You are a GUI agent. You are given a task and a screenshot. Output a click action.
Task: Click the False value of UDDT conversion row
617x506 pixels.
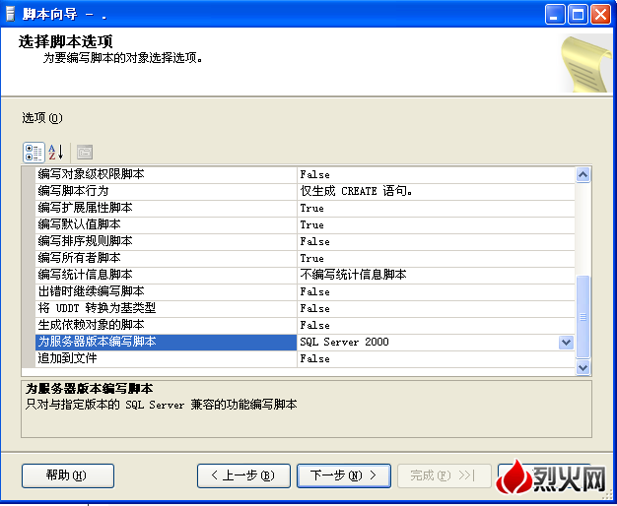pos(436,308)
